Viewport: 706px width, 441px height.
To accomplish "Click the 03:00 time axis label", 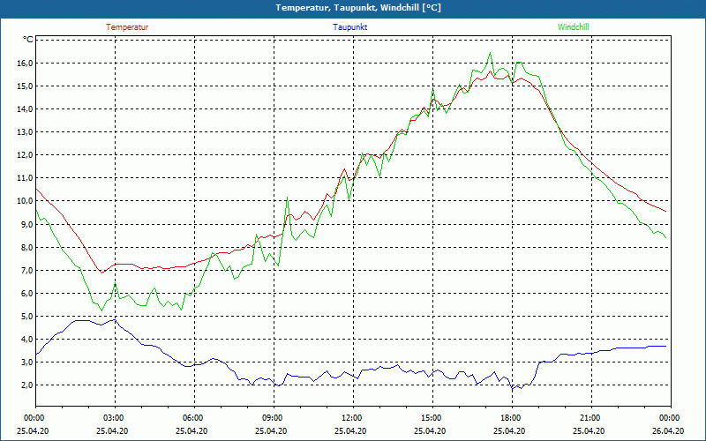I will [x=115, y=418].
